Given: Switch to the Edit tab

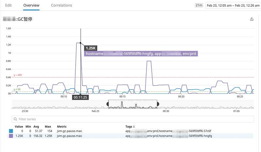Looking at the screenshot, I should click(x=9, y=5).
